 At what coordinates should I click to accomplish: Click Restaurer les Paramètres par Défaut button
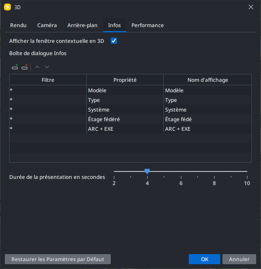pos(58,259)
